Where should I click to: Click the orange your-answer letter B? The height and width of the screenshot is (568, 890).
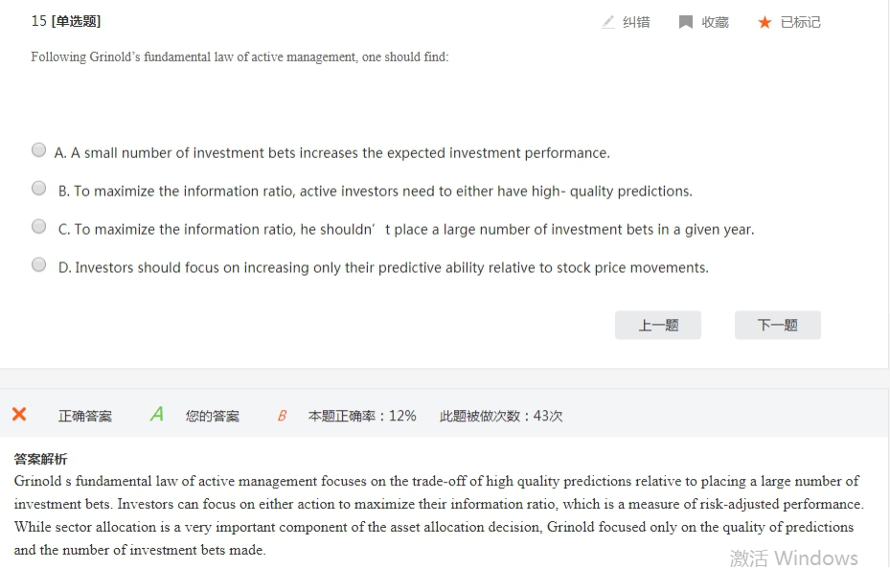point(282,416)
